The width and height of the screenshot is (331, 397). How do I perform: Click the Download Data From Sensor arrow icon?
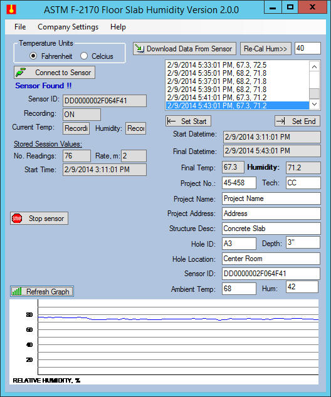140,48
